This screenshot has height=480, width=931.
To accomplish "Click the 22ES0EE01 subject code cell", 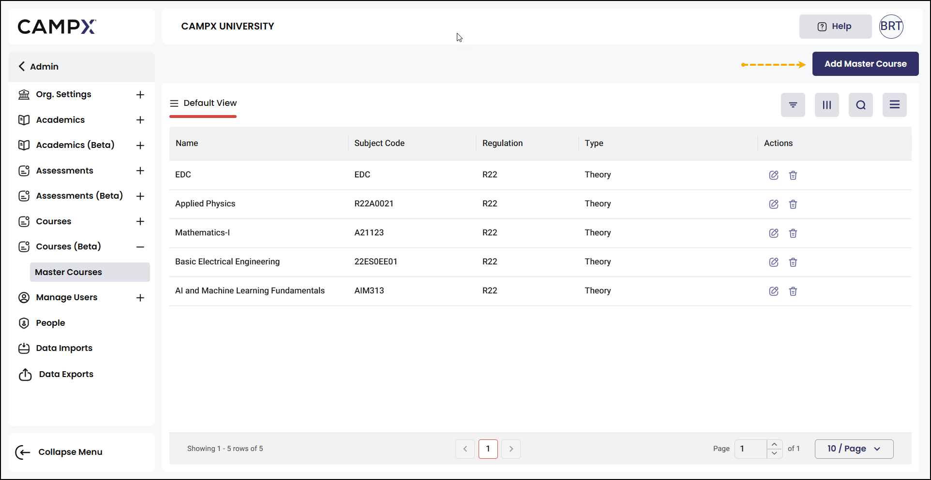I will (376, 262).
